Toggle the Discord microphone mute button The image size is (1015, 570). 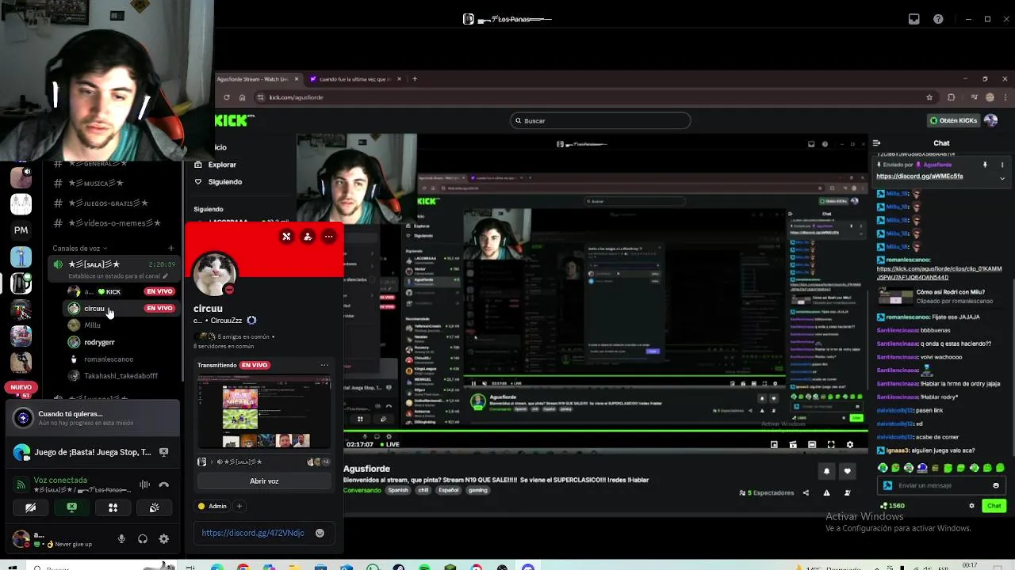pos(121,539)
